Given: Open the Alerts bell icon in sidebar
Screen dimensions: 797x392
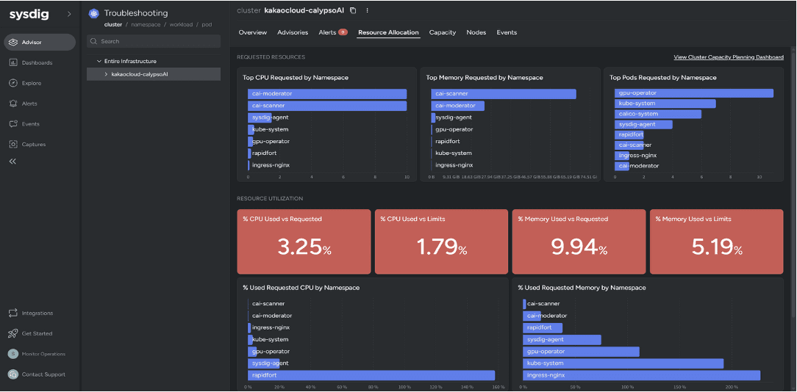Looking at the screenshot, I should 13,103.
